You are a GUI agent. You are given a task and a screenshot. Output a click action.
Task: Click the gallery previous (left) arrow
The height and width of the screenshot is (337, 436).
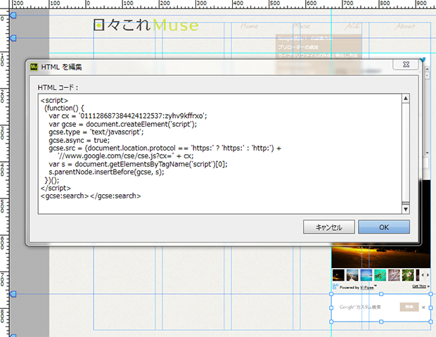tap(423, 275)
